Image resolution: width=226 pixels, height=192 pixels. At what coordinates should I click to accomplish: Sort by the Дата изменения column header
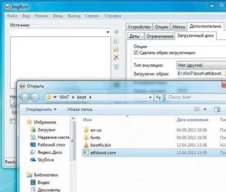(192, 120)
